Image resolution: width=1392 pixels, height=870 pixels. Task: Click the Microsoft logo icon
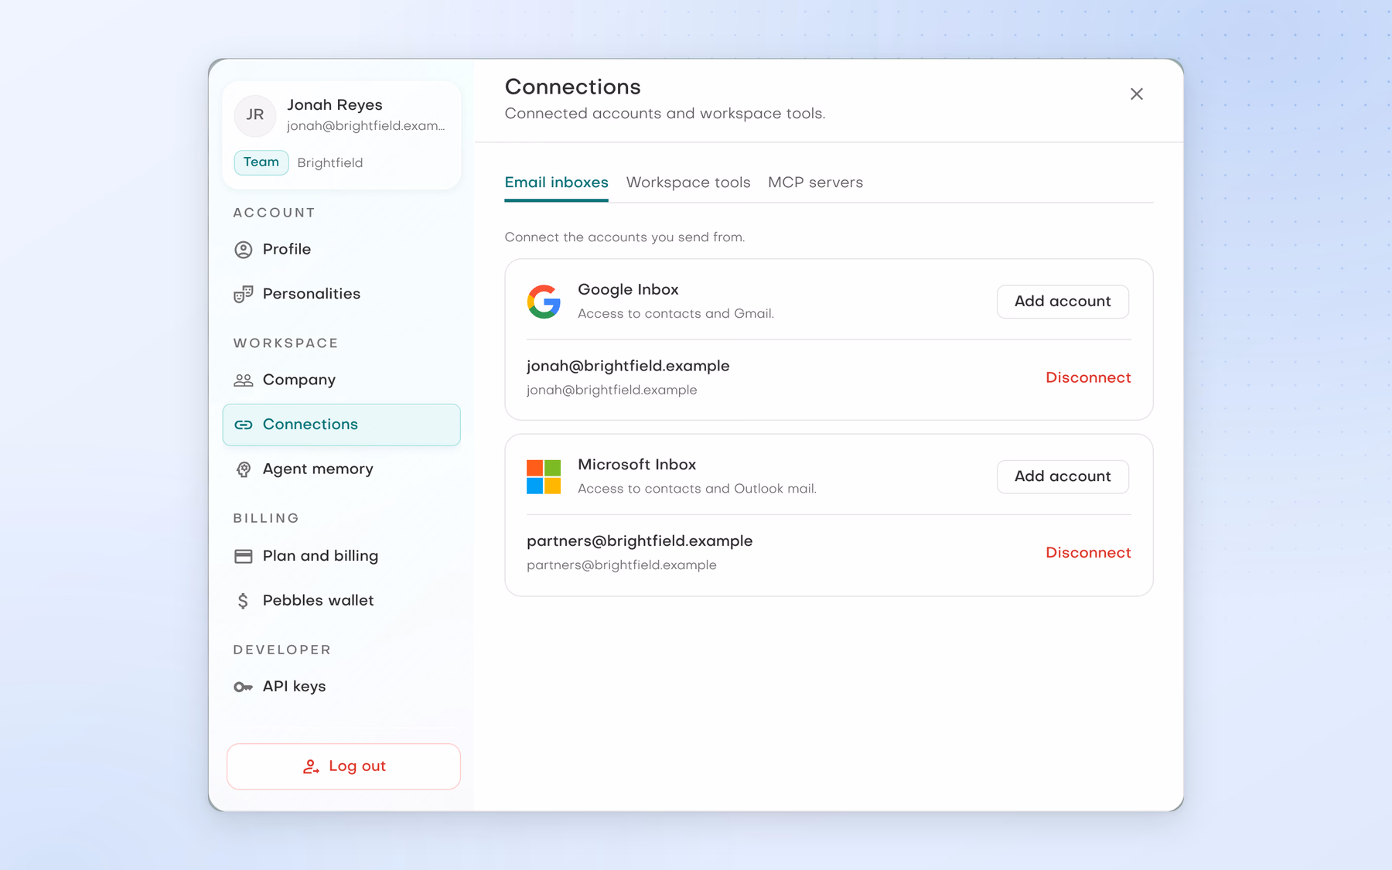point(544,476)
